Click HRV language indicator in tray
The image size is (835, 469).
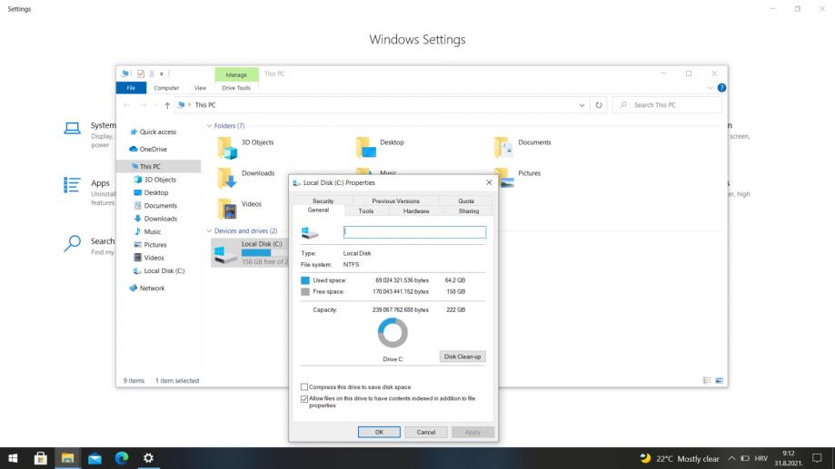coord(761,458)
